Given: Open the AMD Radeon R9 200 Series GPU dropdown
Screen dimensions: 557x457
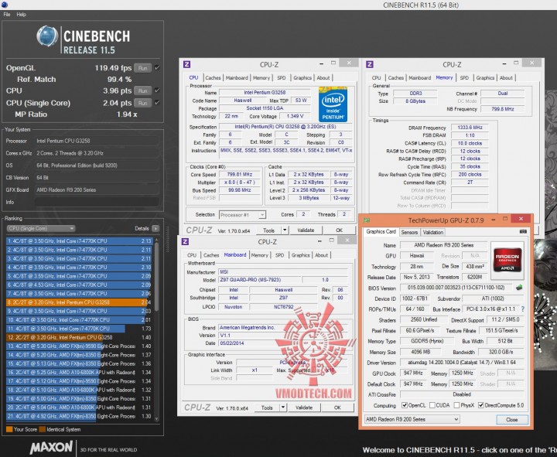Looking at the screenshot, I should click(412, 419).
